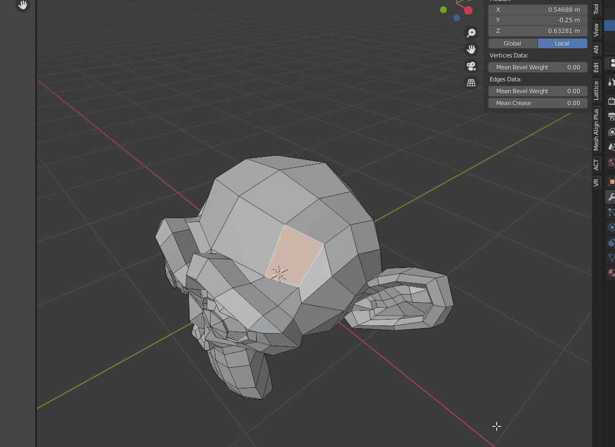Click the Camera view icon
Viewport: 615px width, 447px height.
click(471, 66)
